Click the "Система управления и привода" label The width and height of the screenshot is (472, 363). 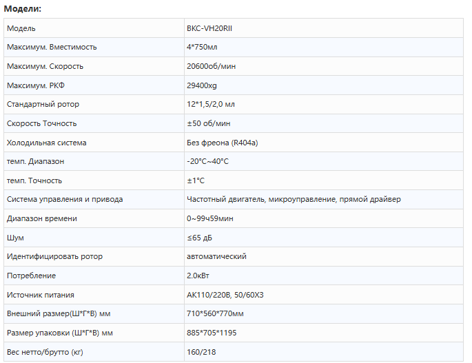coord(65,199)
